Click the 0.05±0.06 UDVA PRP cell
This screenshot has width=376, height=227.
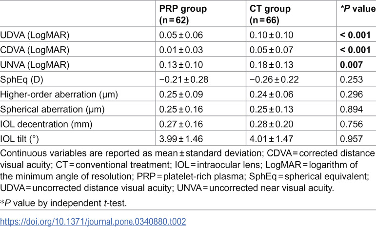pyautogui.click(x=181, y=35)
